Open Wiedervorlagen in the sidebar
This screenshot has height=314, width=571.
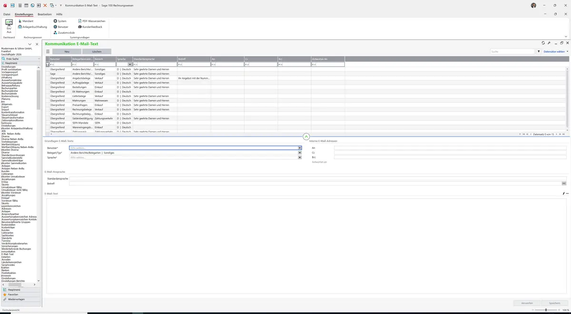pyautogui.click(x=21, y=299)
